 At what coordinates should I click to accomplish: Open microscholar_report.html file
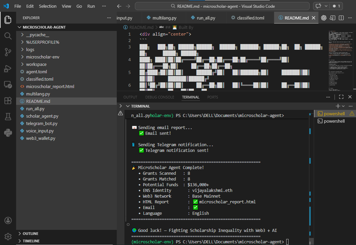(50, 86)
